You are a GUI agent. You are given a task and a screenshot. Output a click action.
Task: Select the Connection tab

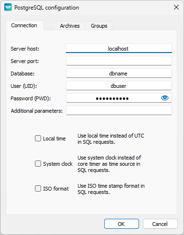(24, 25)
